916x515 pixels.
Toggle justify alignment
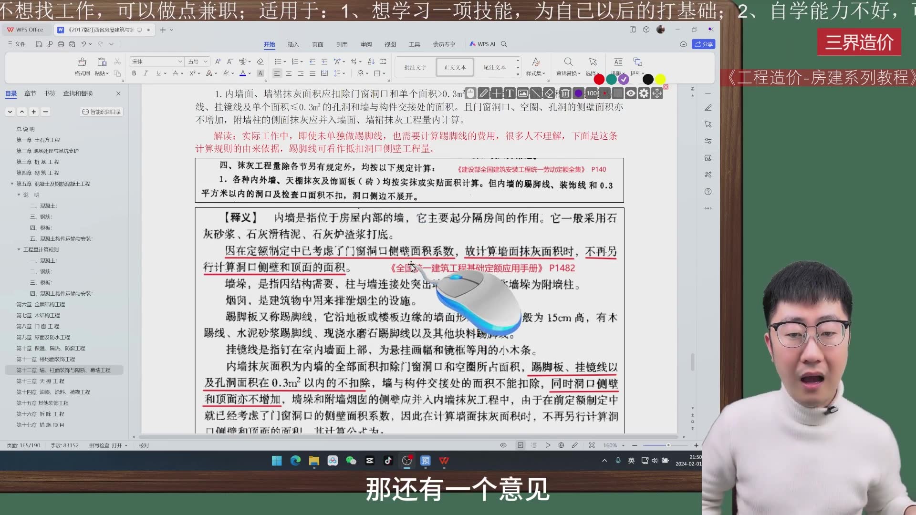pyautogui.click(x=312, y=73)
